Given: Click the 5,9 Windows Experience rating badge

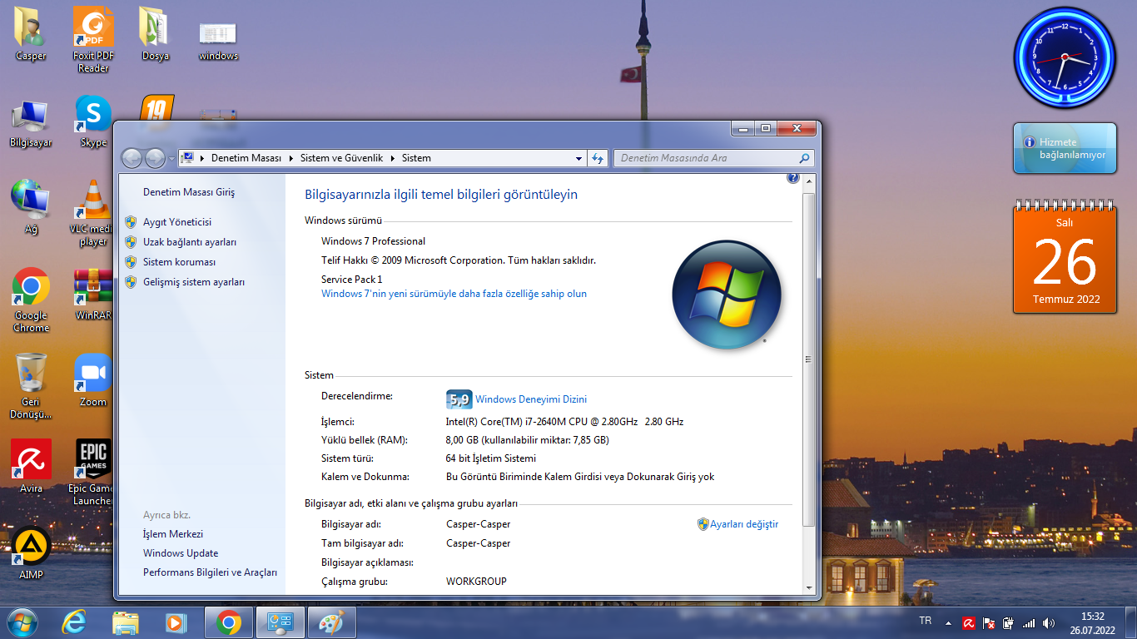Looking at the screenshot, I should (459, 399).
